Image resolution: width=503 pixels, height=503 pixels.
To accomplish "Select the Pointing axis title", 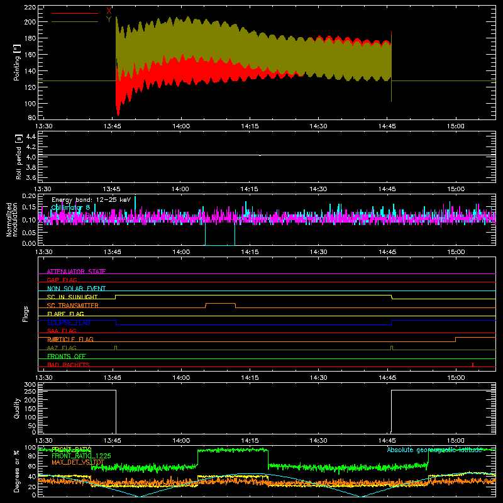I will [x=17, y=63].
